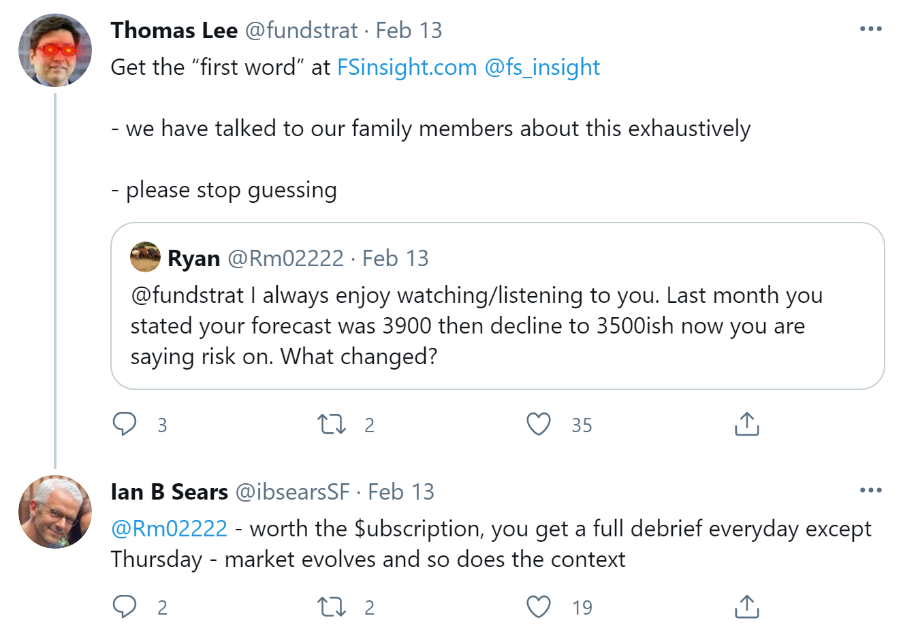Share Thomas Lee's tweet
Image resolution: width=903 pixels, height=633 pixels.
click(x=746, y=424)
